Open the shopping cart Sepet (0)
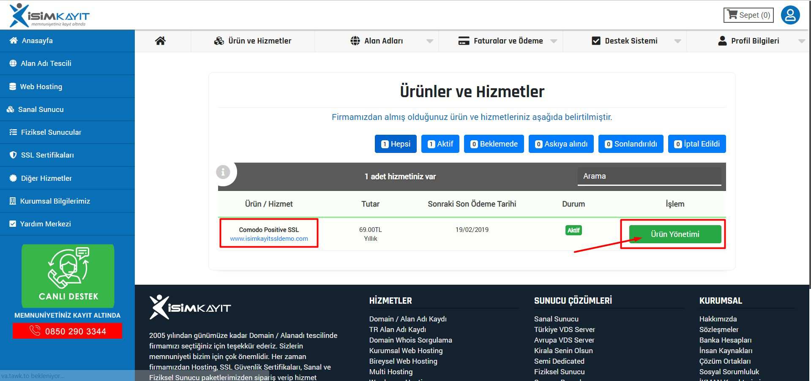 (748, 15)
